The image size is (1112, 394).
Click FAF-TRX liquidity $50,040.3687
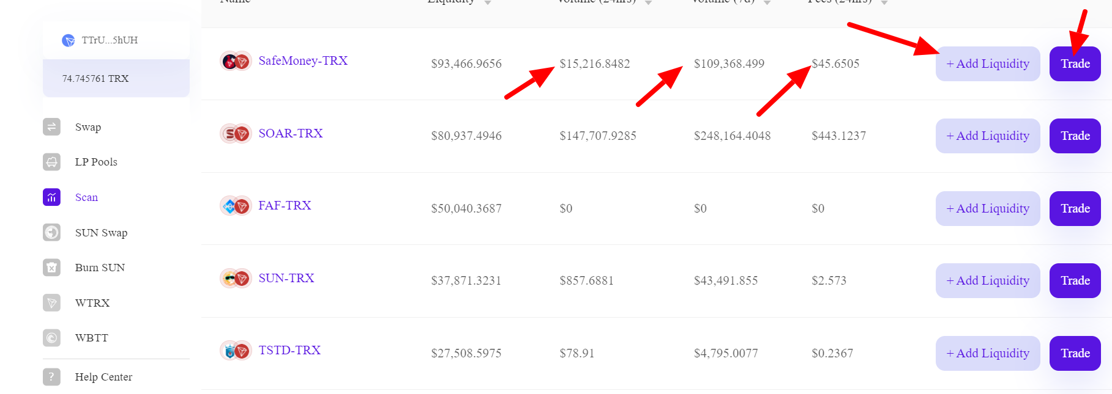(x=466, y=208)
